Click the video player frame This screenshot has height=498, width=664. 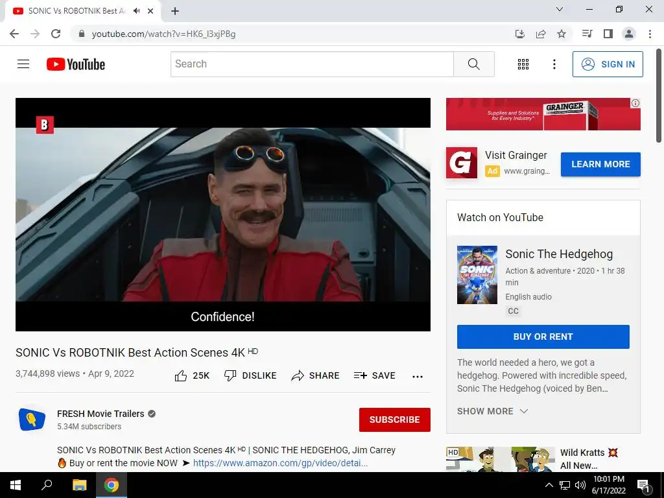tap(223, 214)
